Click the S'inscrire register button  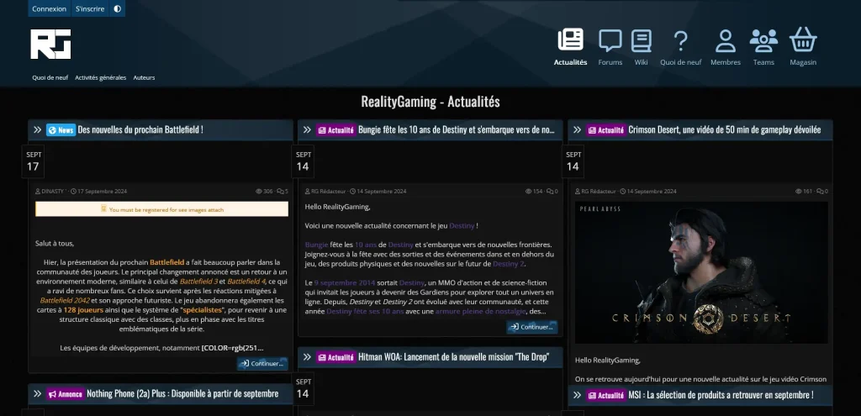[90, 8]
